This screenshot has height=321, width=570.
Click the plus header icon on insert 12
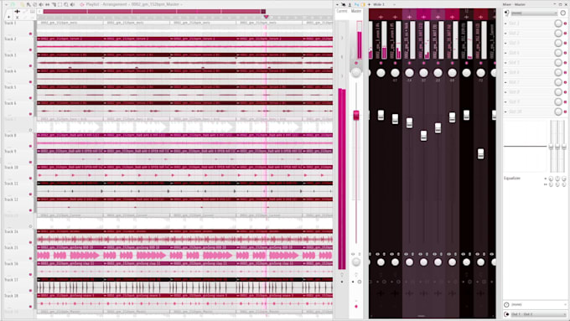tap(466, 17)
